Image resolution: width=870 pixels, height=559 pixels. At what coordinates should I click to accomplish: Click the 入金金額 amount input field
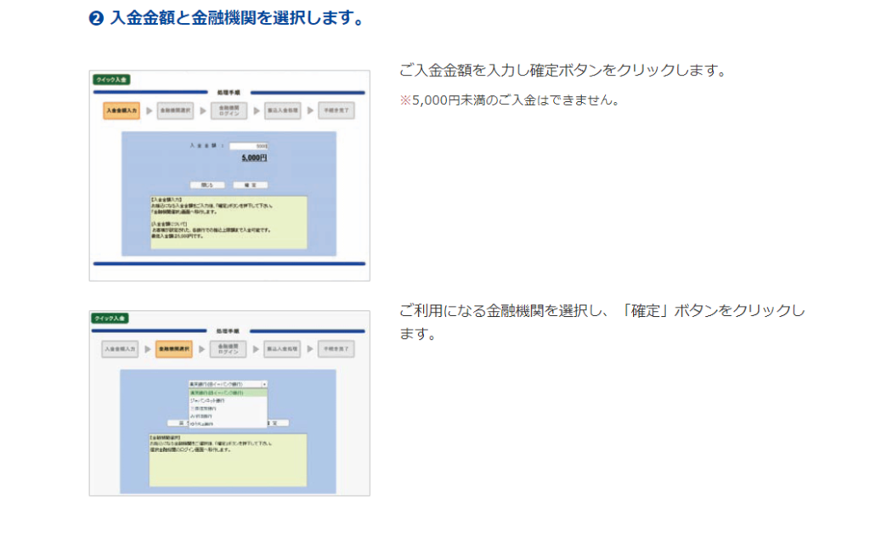249,146
